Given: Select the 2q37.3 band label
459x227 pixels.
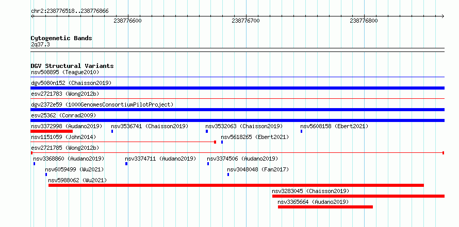Looking at the screenshot, I should pyautogui.click(x=40, y=44).
